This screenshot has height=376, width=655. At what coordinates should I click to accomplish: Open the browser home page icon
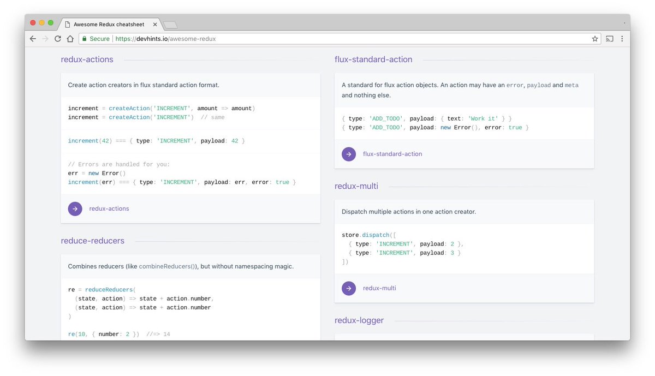click(x=70, y=39)
